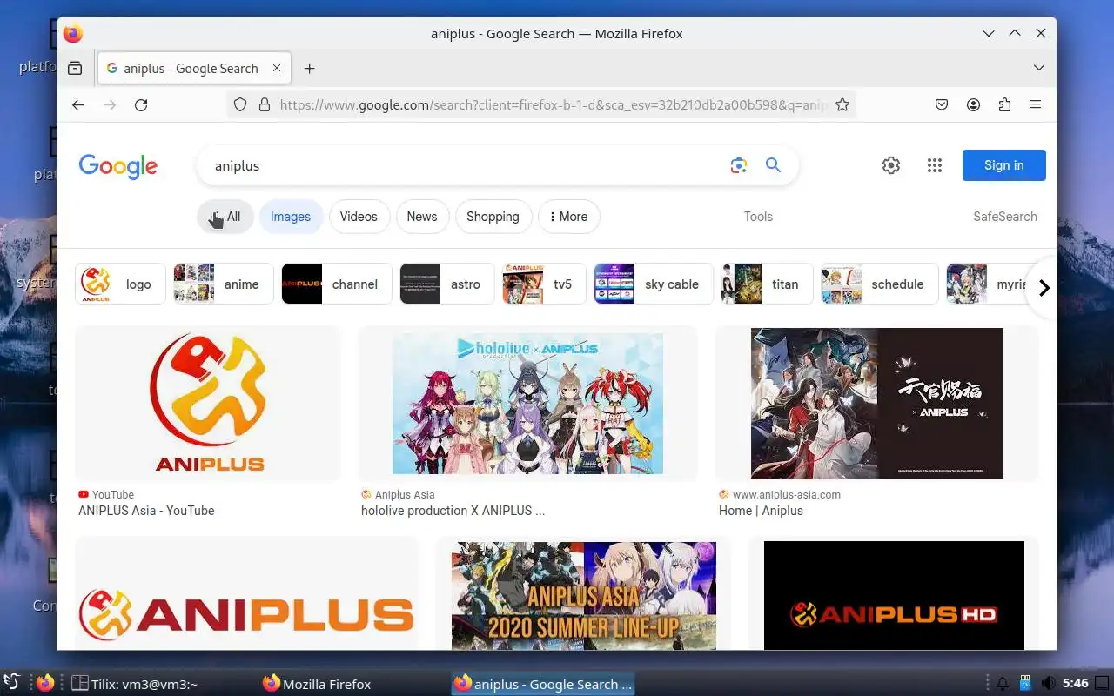The image size is (1114, 696).
Task: Open the taskbar start menu icon
Action: [x=11, y=683]
